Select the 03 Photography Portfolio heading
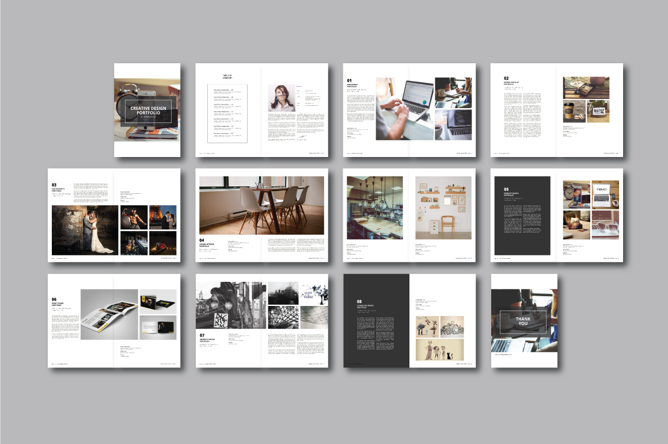Screen dimensions: 668x444 [61, 187]
